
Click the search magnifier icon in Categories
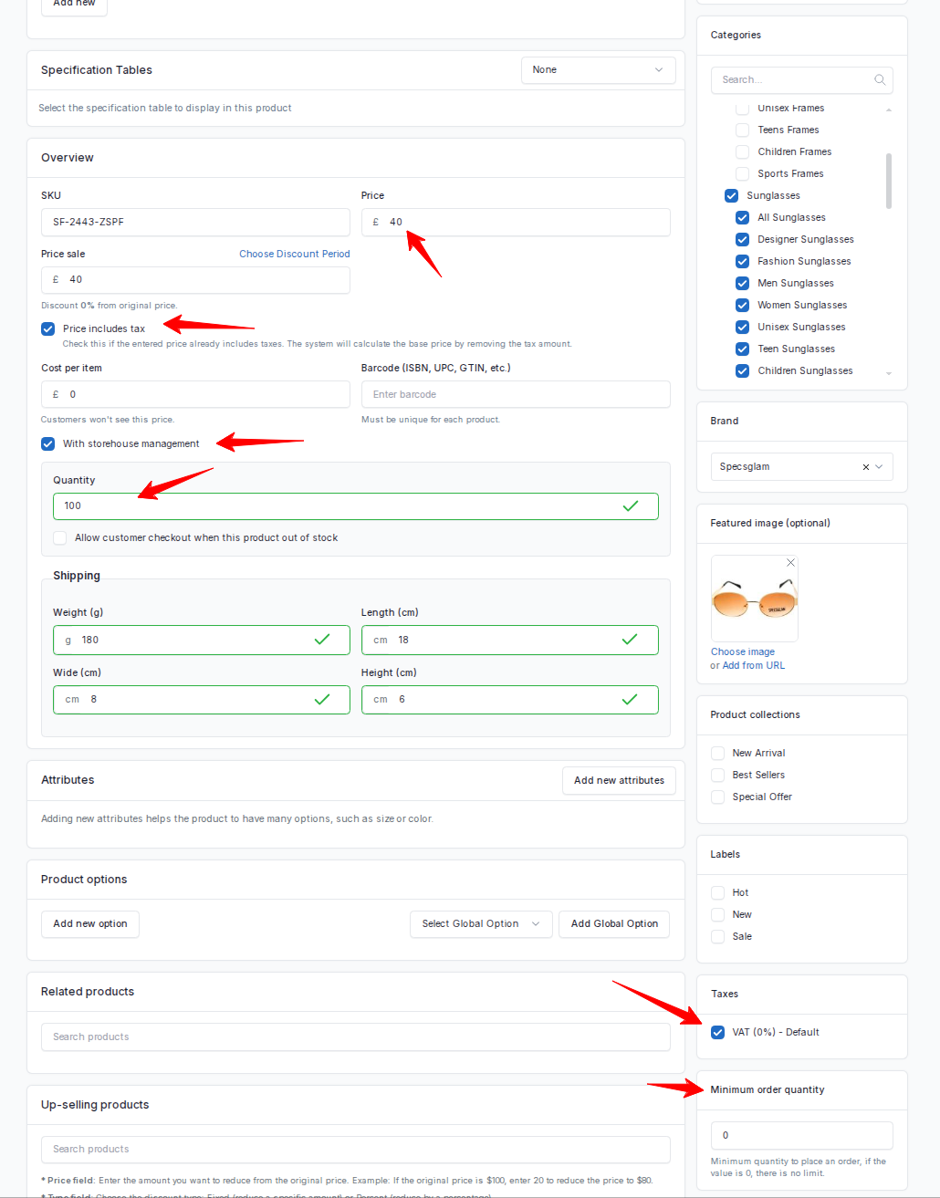coord(880,80)
